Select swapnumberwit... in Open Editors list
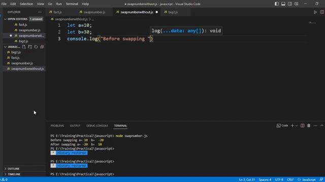Image resolution: width=325 pixels, height=182 pixels. point(31,36)
